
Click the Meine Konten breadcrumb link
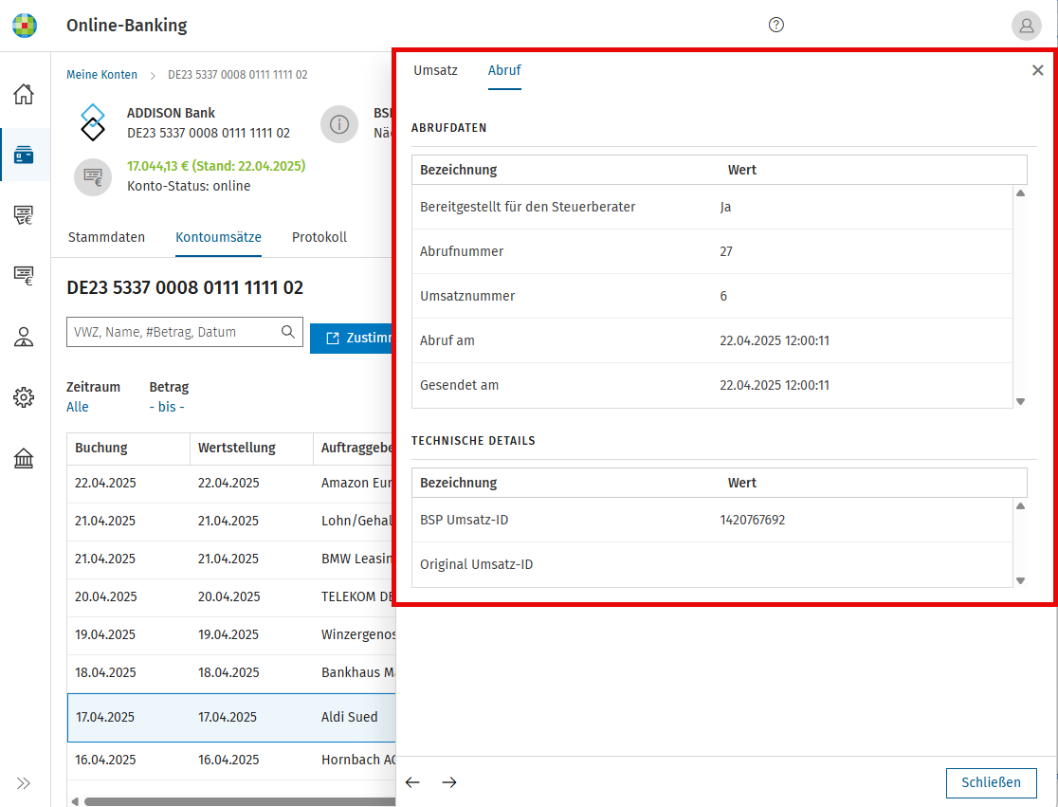pyautogui.click(x=101, y=74)
